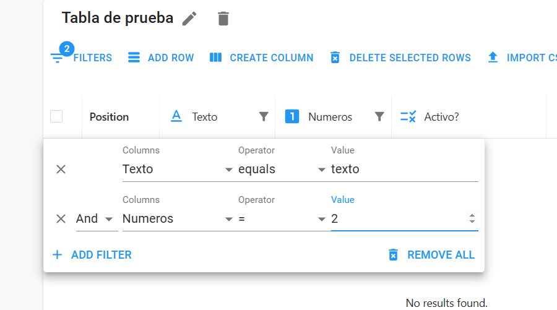Toggle the select-all rows checkbox

point(56,116)
